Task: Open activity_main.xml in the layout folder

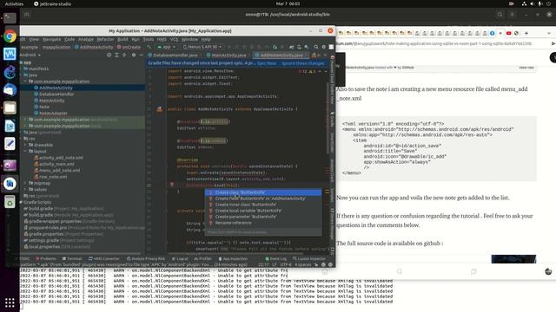Action: point(56,164)
